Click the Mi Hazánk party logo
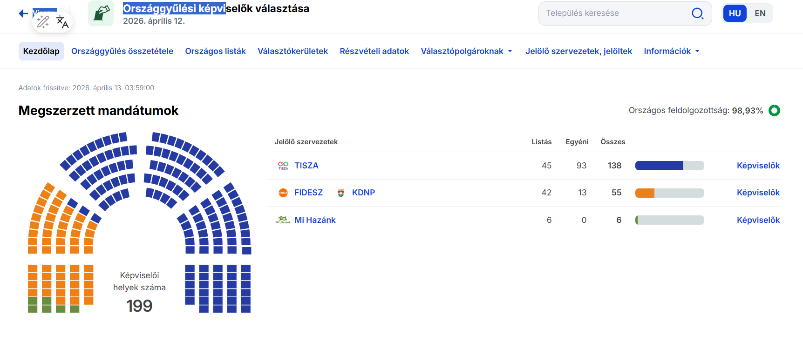The height and width of the screenshot is (361, 803). (x=283, y=220)
